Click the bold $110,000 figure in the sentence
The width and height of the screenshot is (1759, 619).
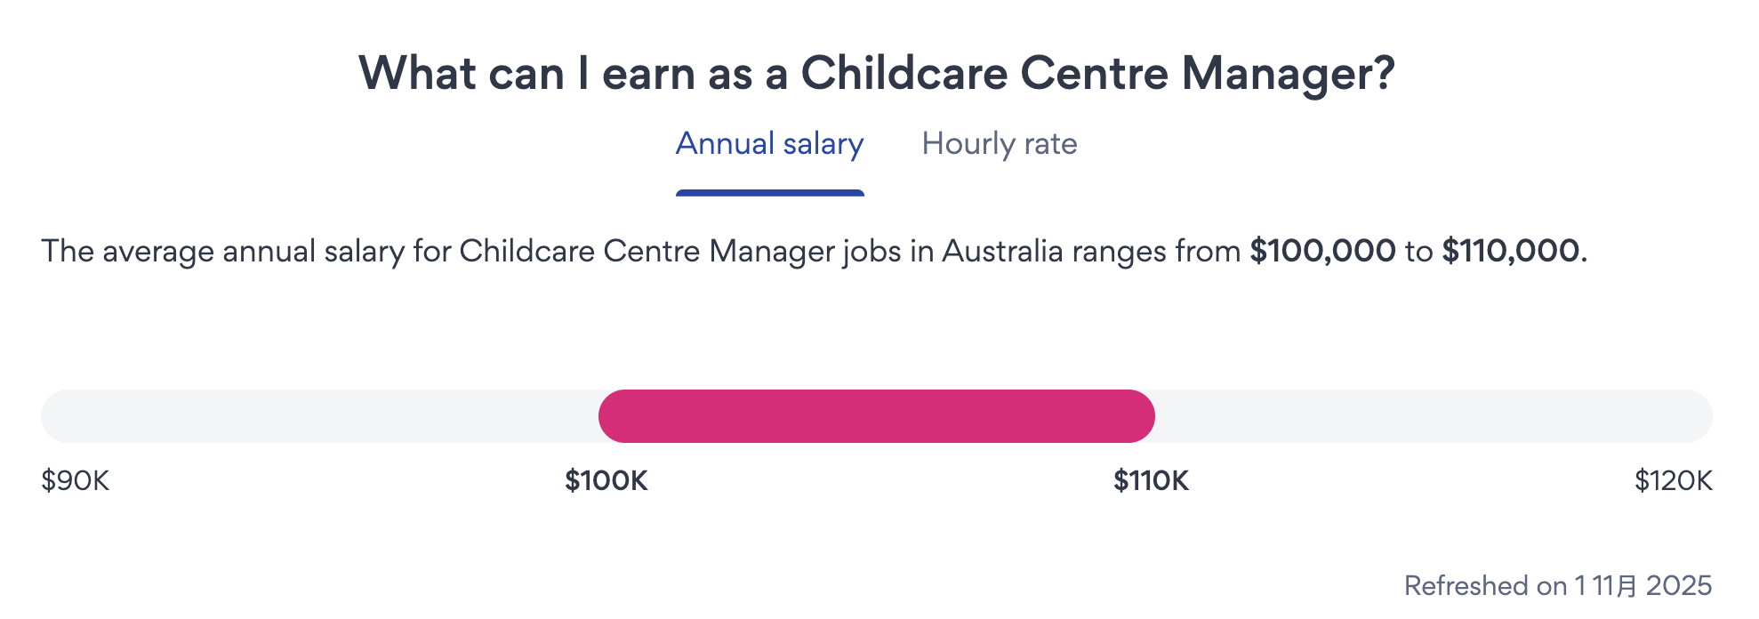[x=1510, y=251]
